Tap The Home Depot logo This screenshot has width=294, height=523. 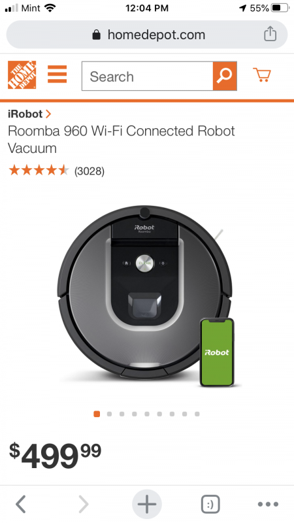pyautogui.click(x=22, y=75)
